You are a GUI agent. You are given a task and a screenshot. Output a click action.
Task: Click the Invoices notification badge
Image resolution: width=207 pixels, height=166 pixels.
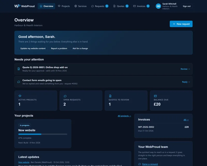(148, 6)
